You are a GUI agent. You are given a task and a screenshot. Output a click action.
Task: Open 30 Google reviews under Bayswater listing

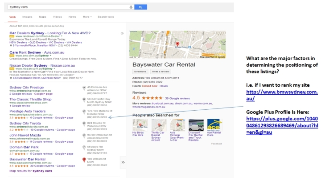pos(42,166)
